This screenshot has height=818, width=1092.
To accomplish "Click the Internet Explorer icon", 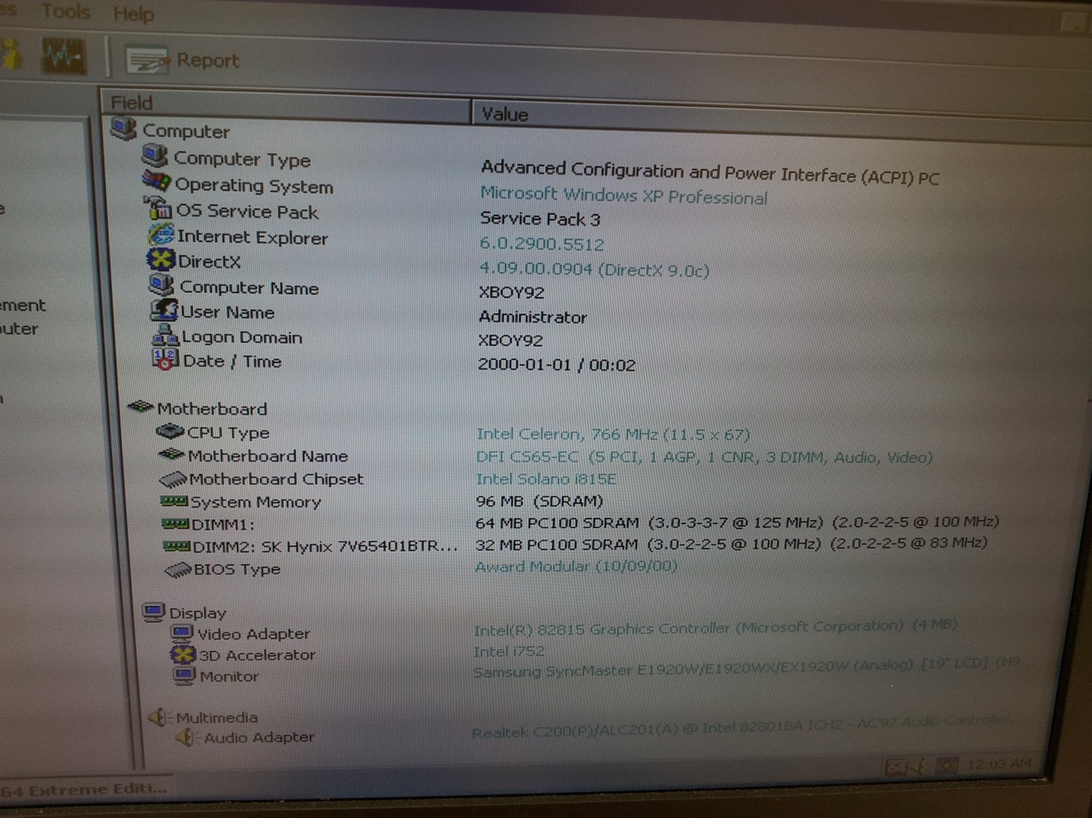I will tap(161, 235).
